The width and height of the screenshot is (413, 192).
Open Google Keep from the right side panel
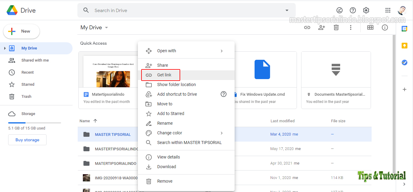click(x=405, y=45)
